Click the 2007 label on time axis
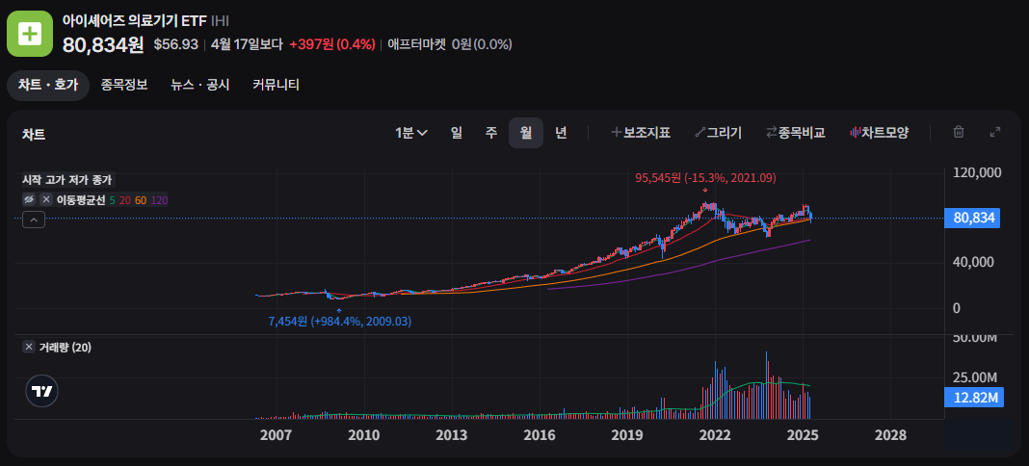The height and width of the screenshot is (466, 1029). click(276, 435)
